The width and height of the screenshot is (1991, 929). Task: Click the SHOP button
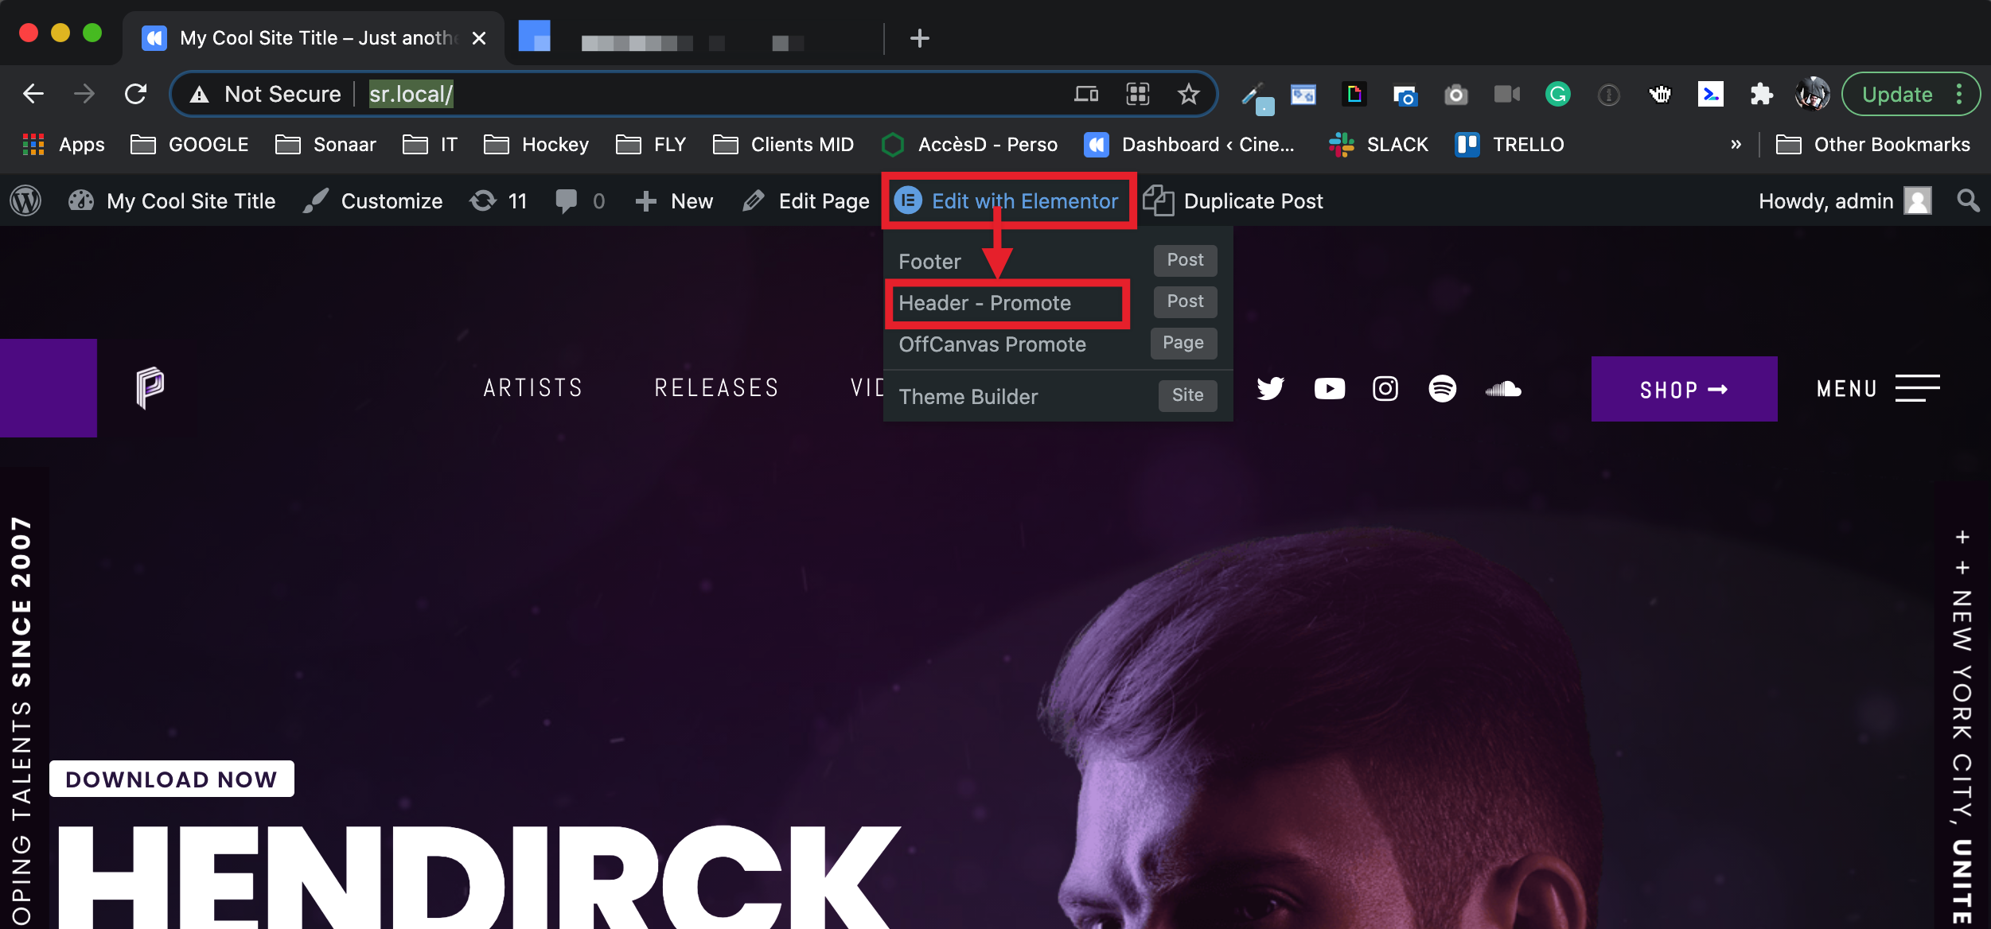[1684, 389]
